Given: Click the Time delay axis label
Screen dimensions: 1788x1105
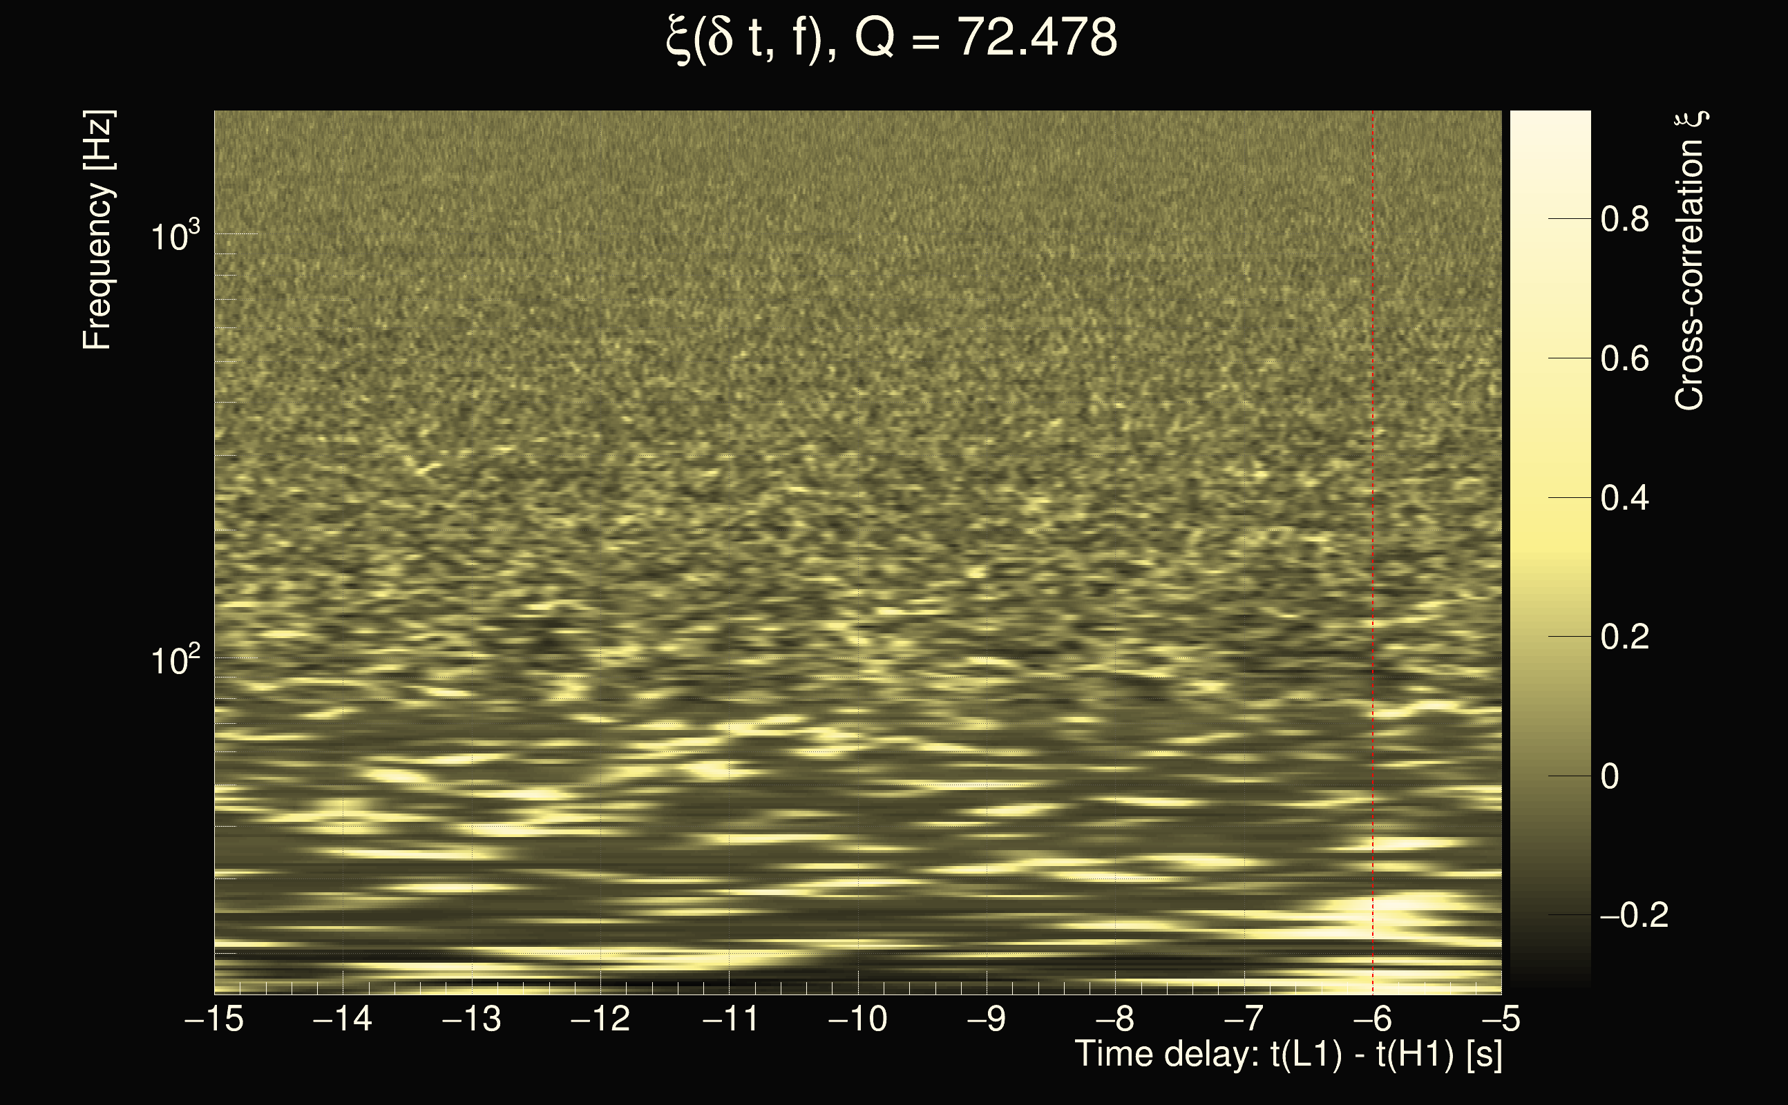Looking at the screenshot, I should coord(1288,1054).
